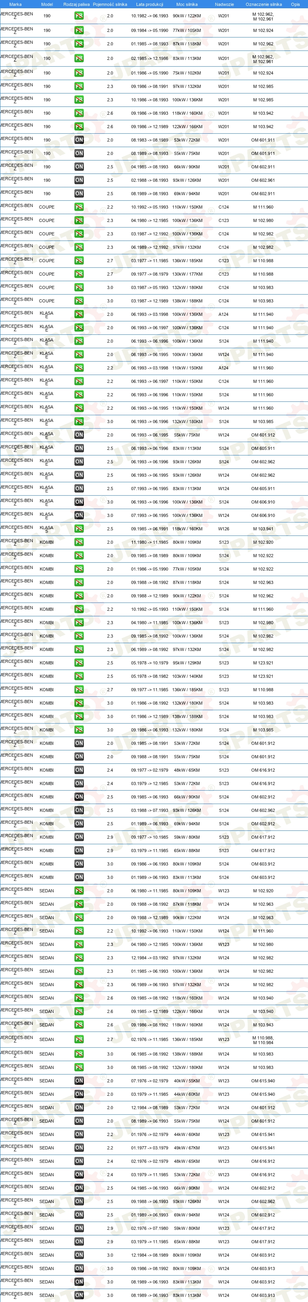Click petrol icon in 190 77kW / 105KM row
The width and height of the screenshot is (308, 1302).
[79, 31]
